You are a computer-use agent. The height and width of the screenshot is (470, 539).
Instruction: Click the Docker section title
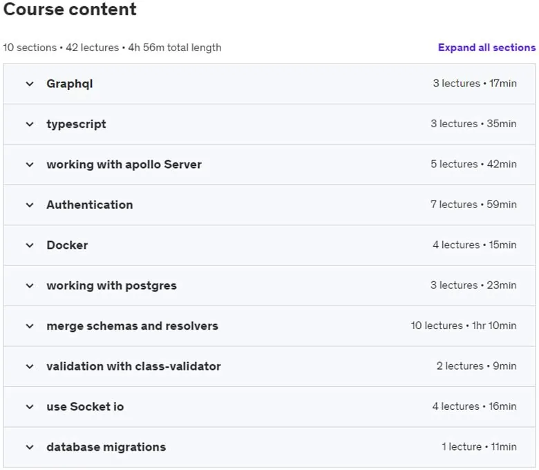68,245
